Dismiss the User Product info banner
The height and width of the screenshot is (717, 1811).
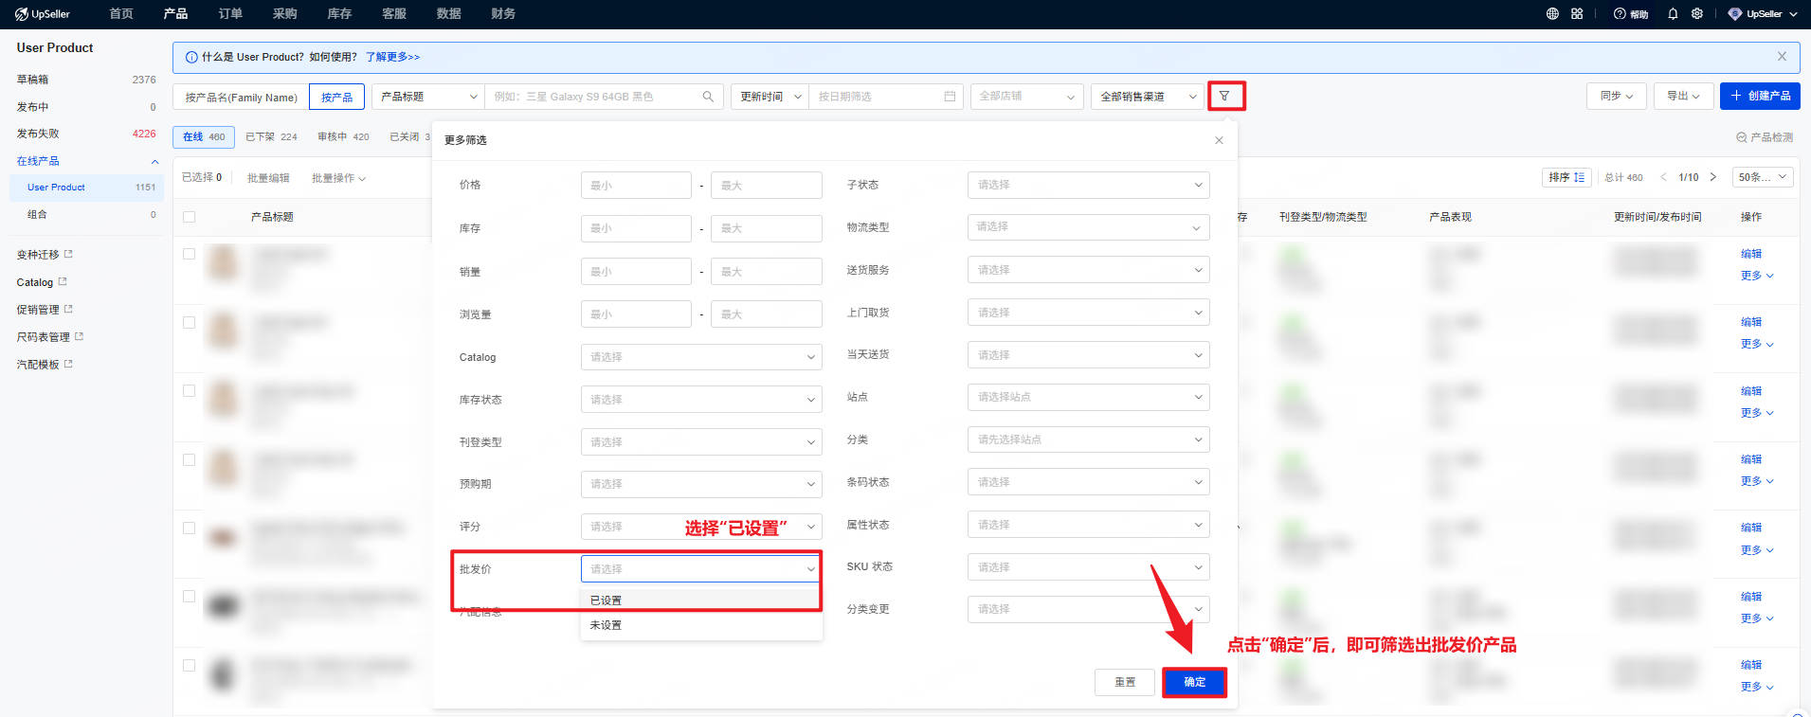pyautogui.click(x=1782, y=57)
